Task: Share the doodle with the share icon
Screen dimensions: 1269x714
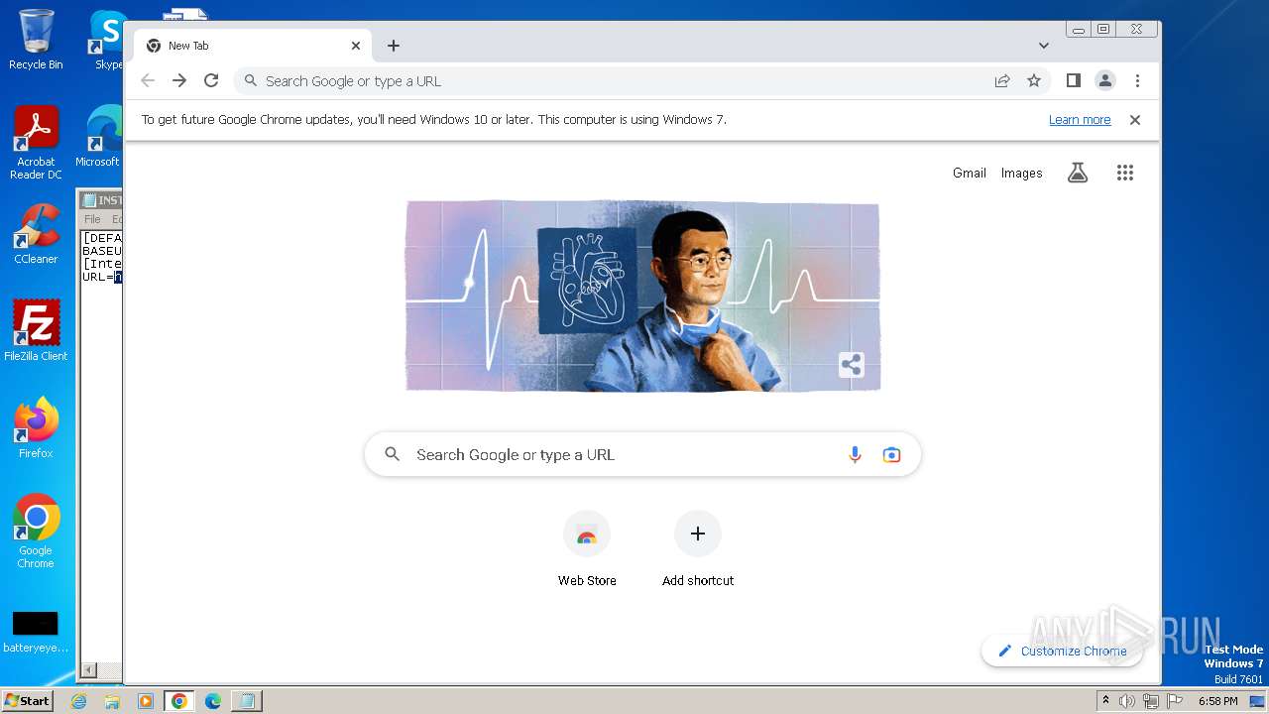Action: pos(851,365)
